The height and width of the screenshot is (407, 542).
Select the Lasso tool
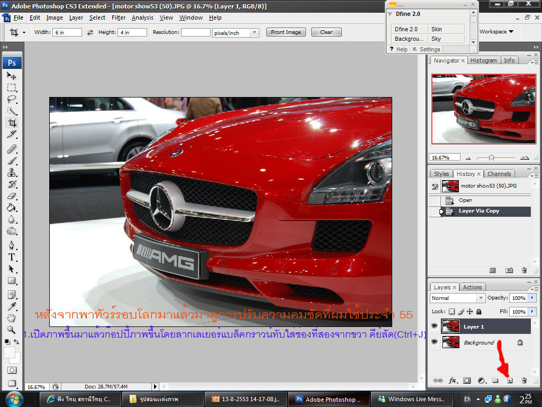[12, 99]
